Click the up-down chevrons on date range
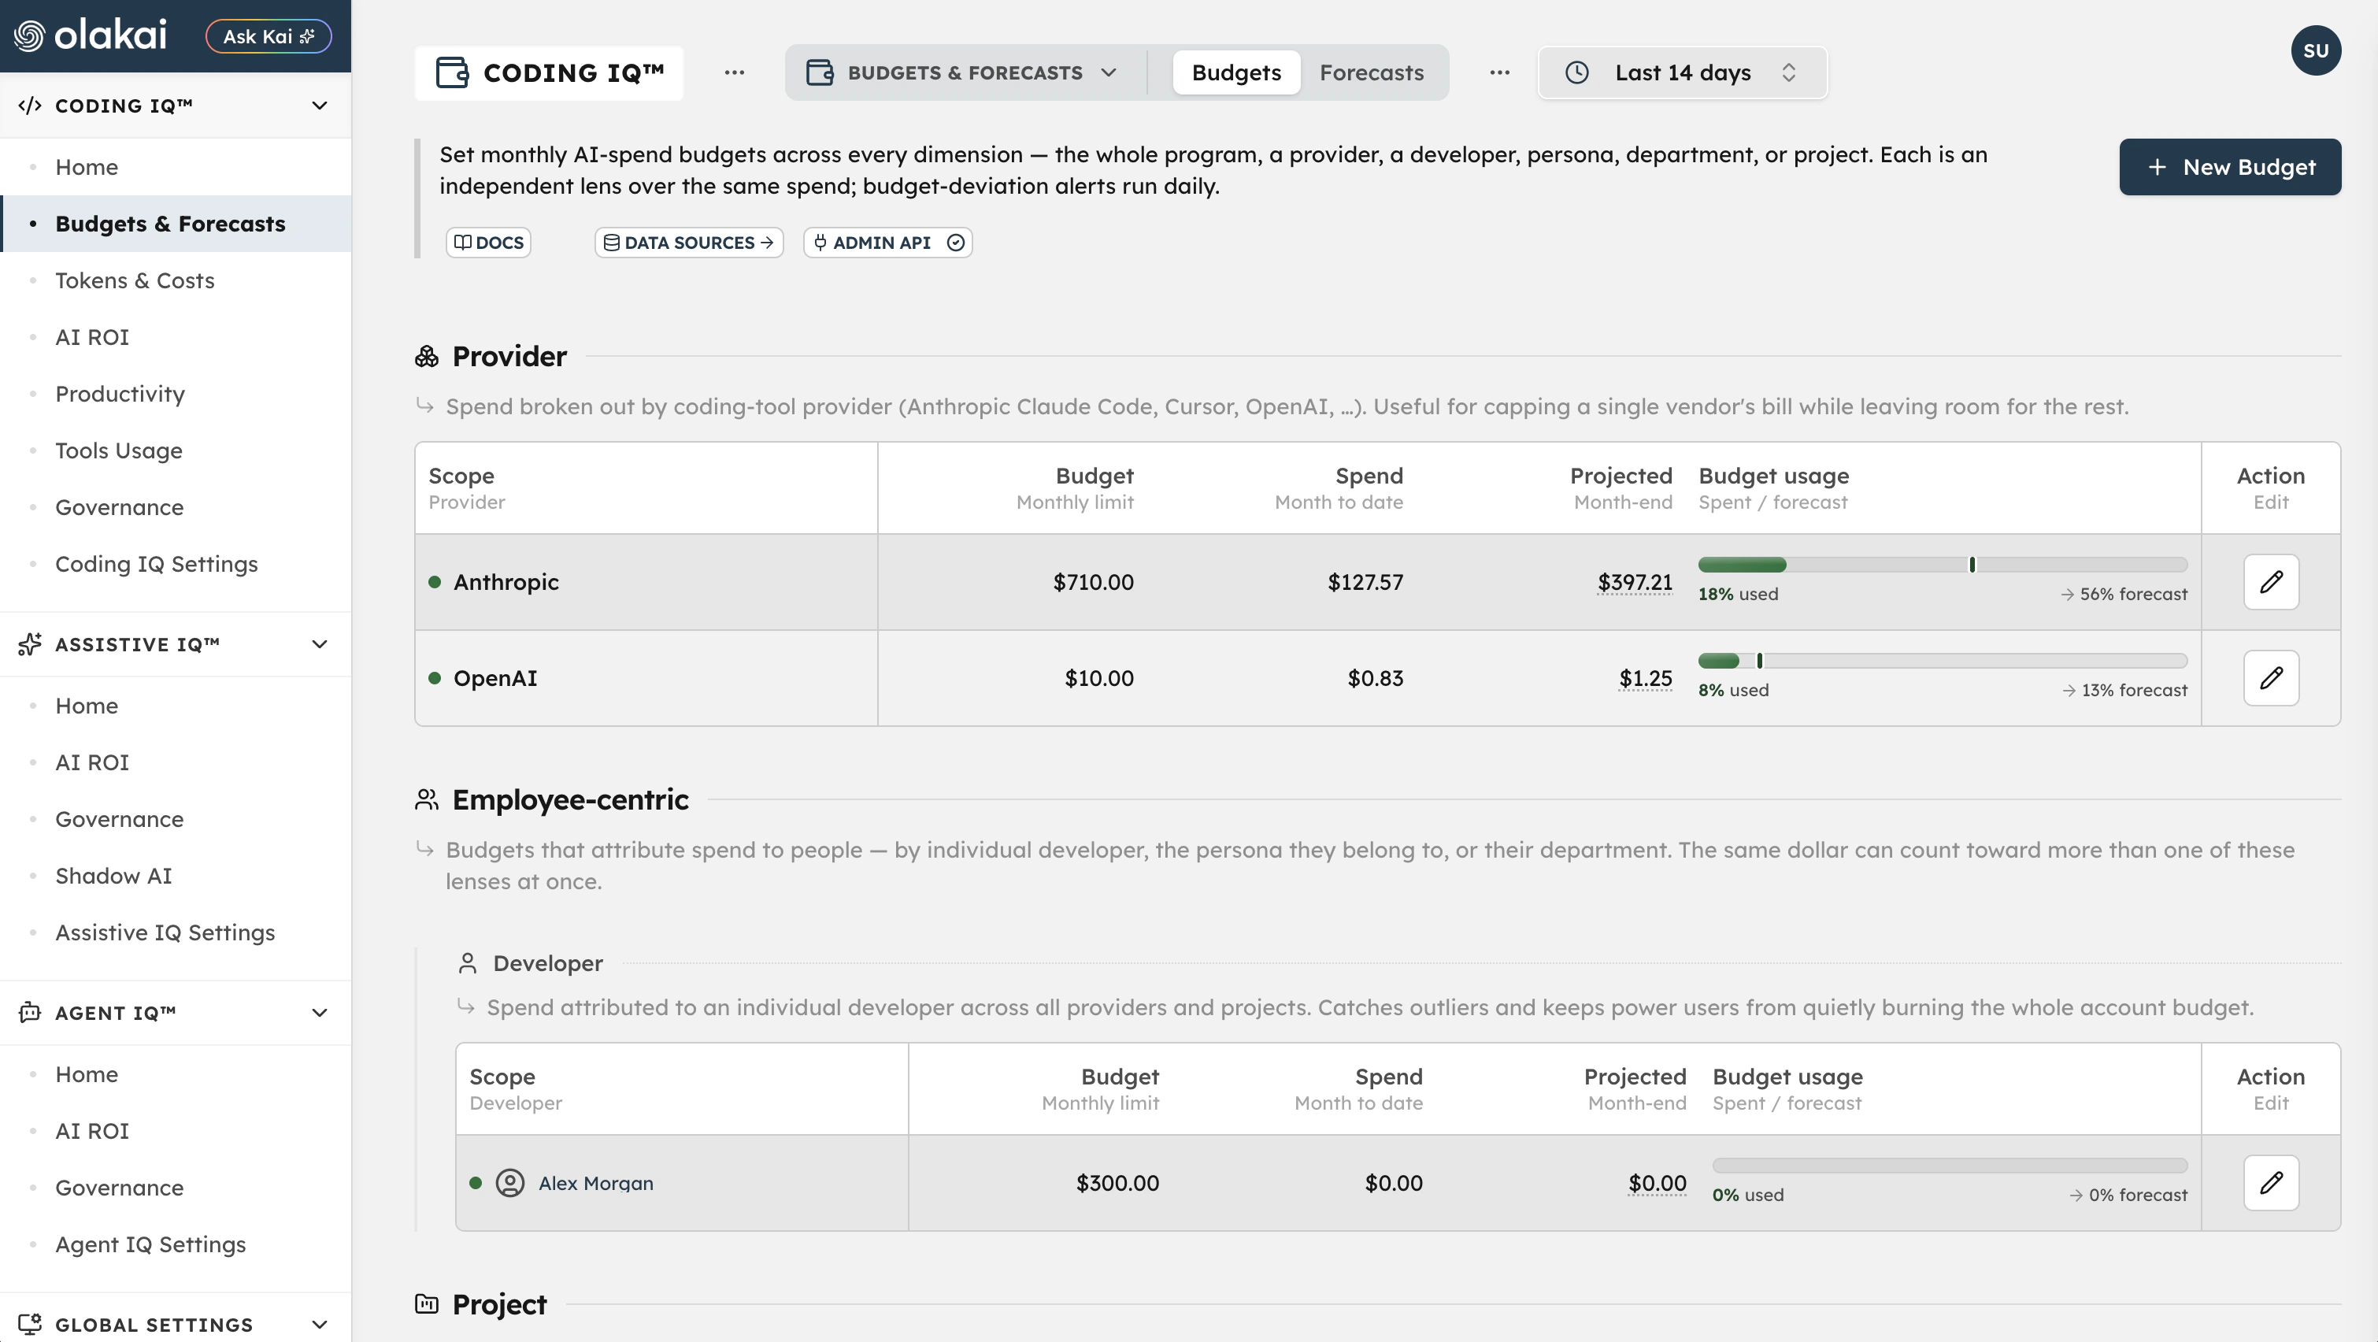The height and width of the screenshot is (1342, 2378). pyautogui.click(x=1788, y=72)
